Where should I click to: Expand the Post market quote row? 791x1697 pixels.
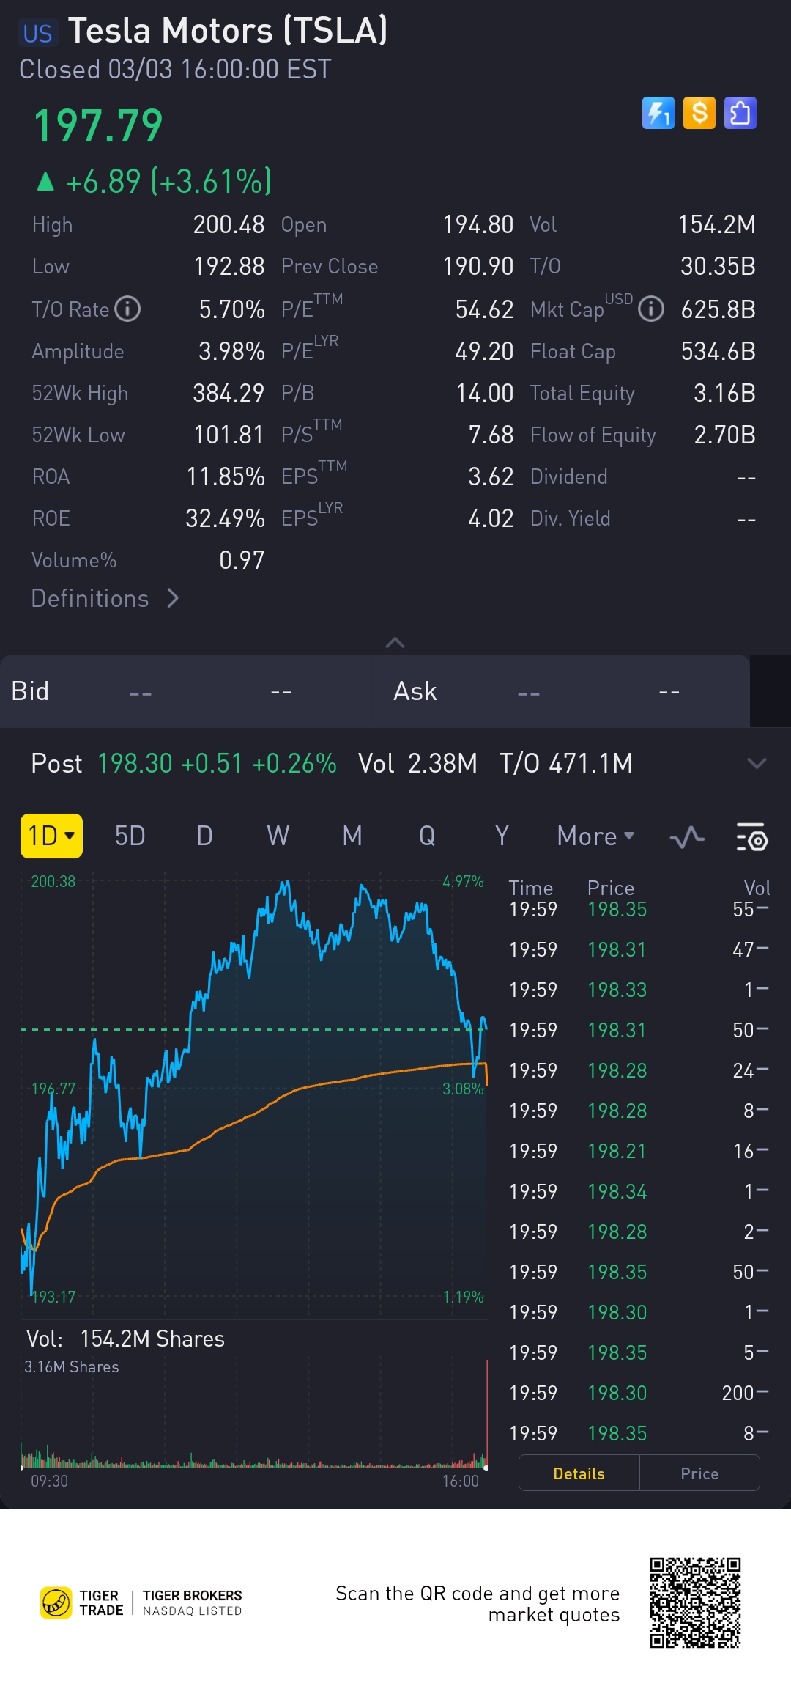point(756,764)
